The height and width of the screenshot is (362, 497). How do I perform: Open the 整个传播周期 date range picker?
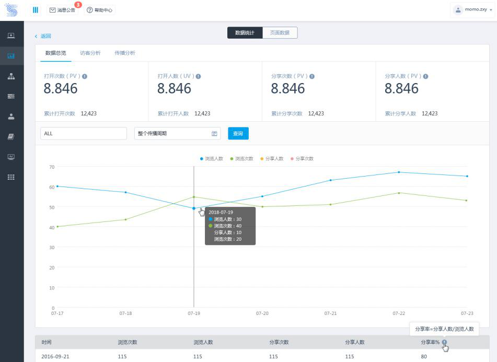(x=177, y=133)
